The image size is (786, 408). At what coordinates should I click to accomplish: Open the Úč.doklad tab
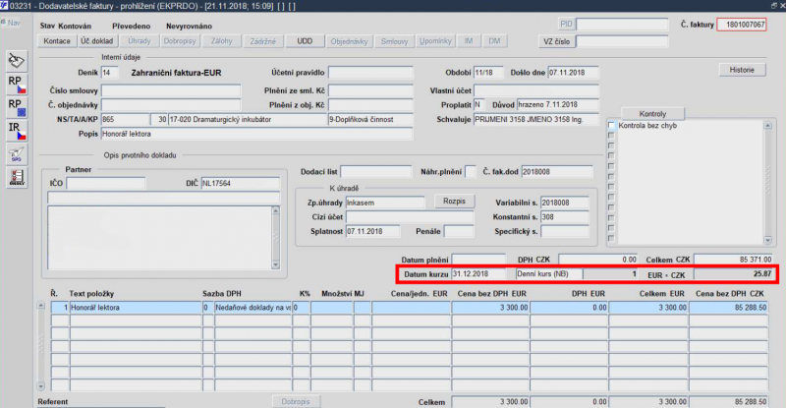(x=97, y=41)
